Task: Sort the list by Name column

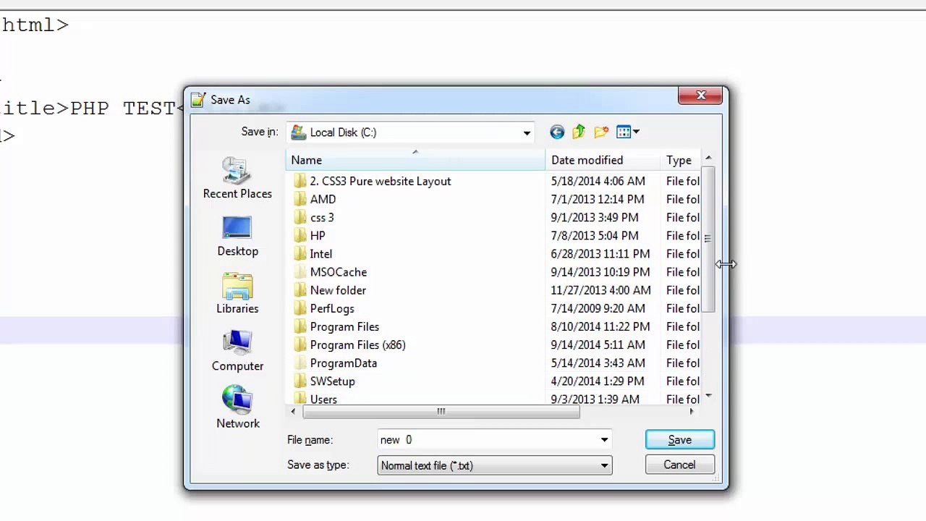Action: pos(415,160)
